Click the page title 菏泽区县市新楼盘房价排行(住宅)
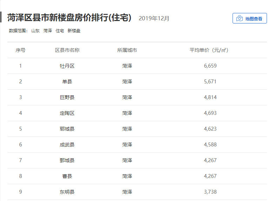The height and width of the screenshot is (201, 268). pyautogui.click(x=69, y=18)
